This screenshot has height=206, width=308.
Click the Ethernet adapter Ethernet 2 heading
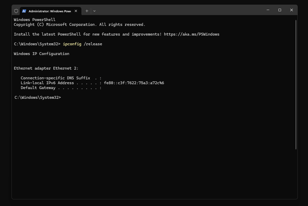(46, 68)
